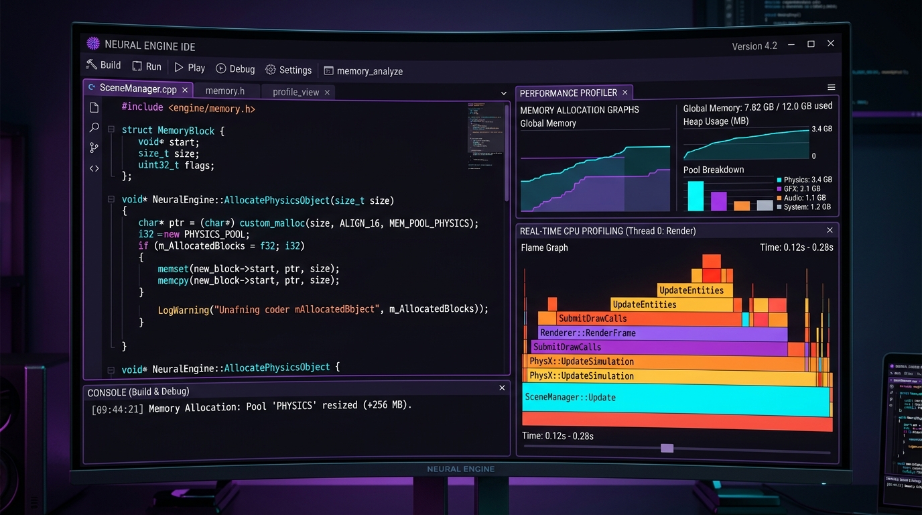This screenshot has height=515, width=922.
Task: Collapse the first AllocatePhysicsObject(size_t size) fold marker
Action: 111,199
